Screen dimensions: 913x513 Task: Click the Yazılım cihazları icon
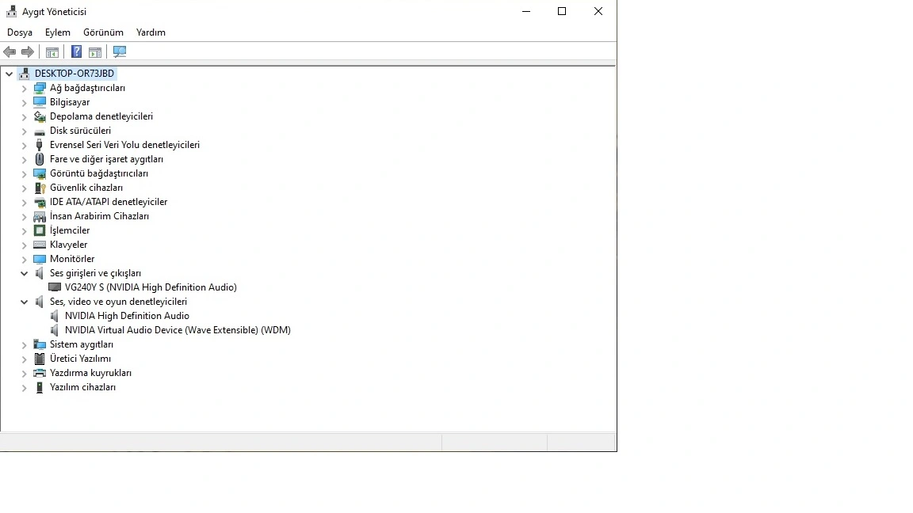40,387
